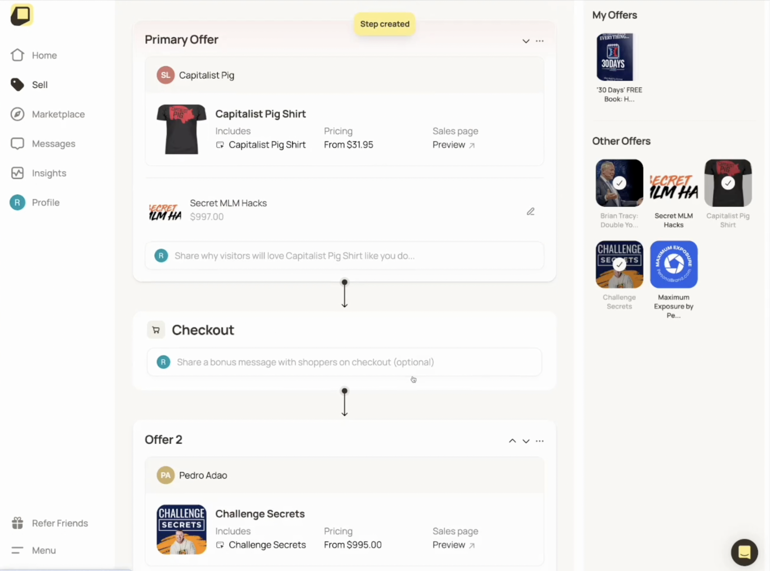770x571 pixels.
Task: Click the Capitalist Pig Shirt message field
Action: click(344, 256)
